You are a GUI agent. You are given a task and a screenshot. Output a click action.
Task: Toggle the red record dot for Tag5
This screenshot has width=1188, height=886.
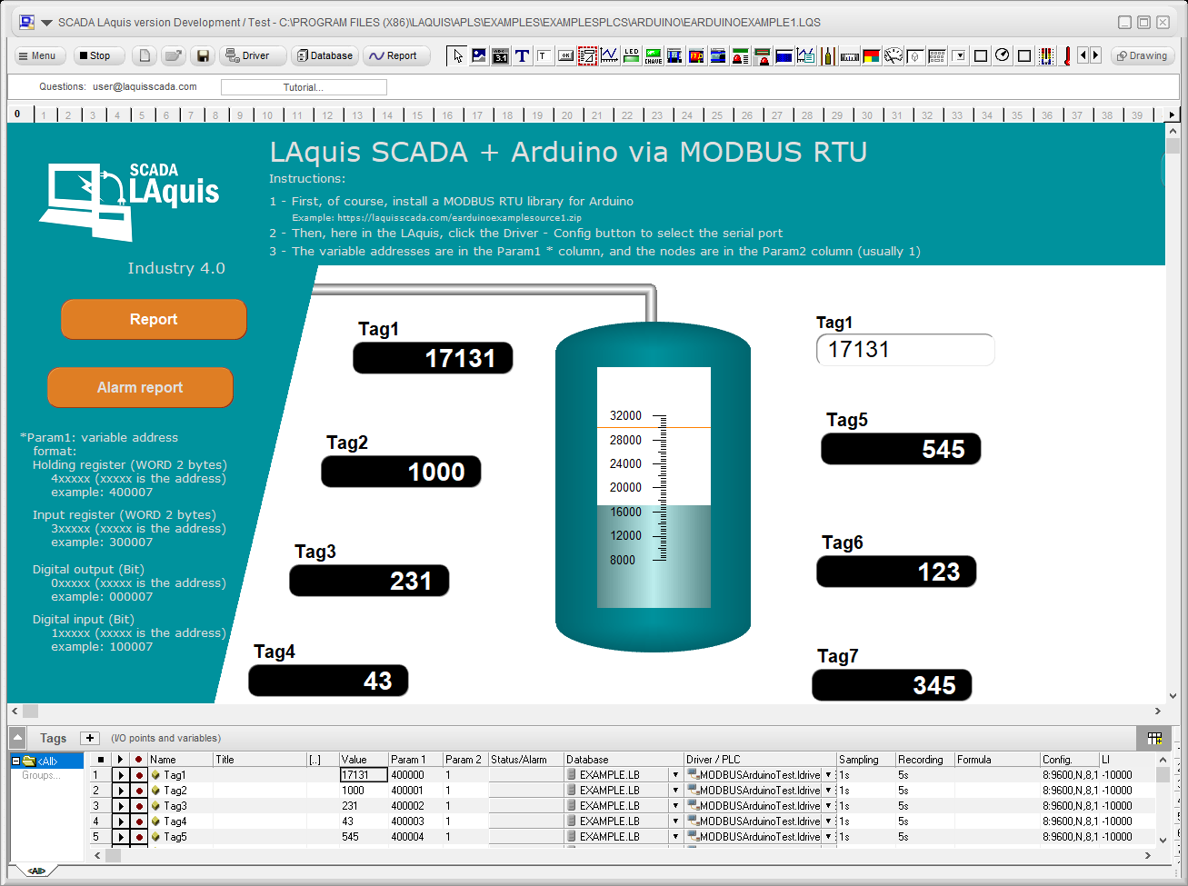[x=139, y=837]
